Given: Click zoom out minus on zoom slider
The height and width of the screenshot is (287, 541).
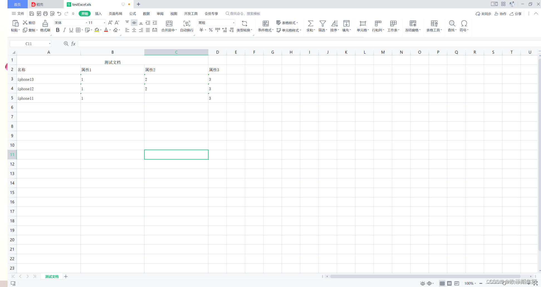Looking at the screenshot, I should [x=481, y=283].
